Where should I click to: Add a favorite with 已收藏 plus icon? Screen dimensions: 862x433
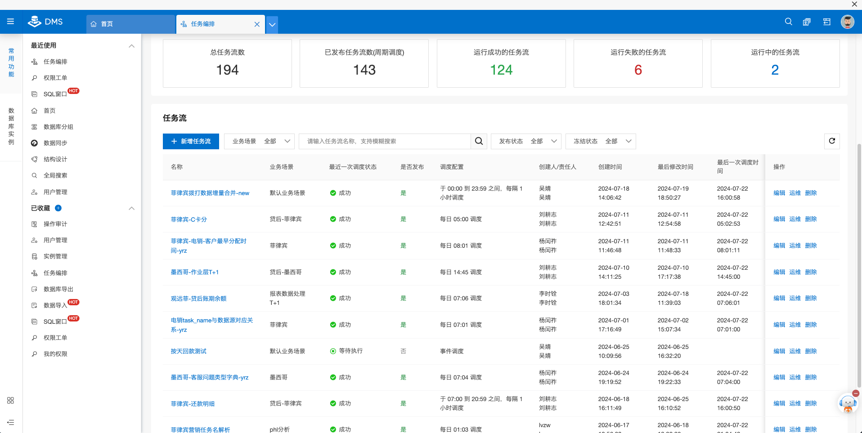click(58, 208)
